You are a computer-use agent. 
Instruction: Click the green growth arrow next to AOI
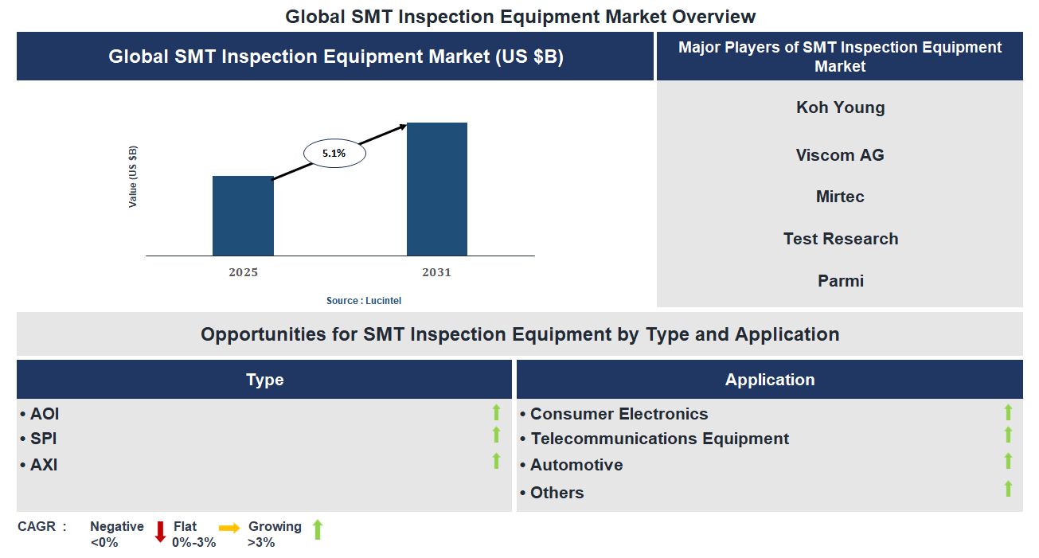[x=496, y=412]
